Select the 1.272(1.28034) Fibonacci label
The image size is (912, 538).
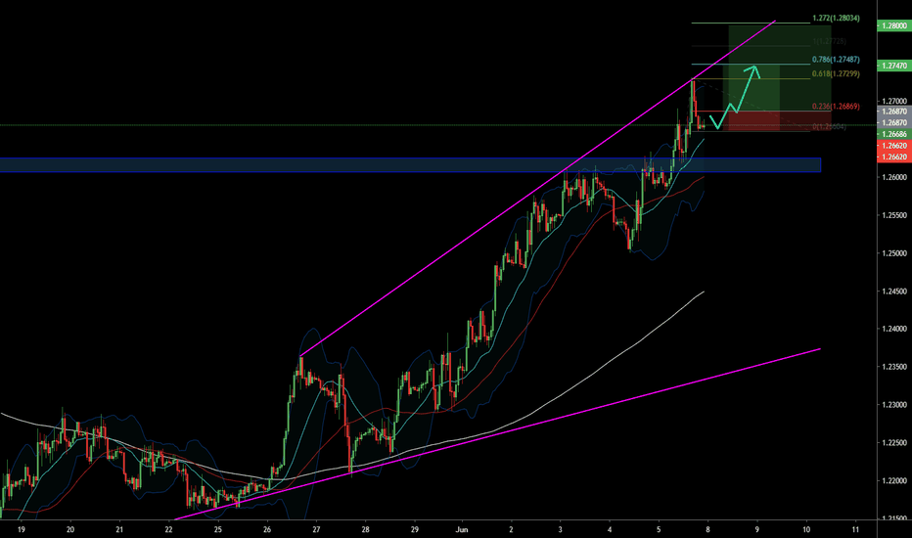click(836, 19)
